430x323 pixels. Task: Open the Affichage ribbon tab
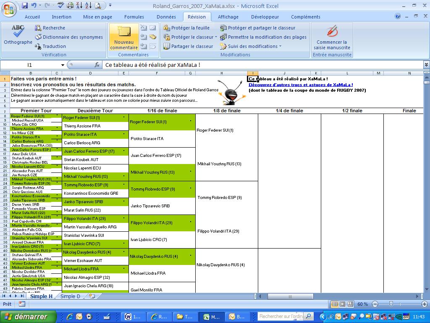[x=228, y=17]
